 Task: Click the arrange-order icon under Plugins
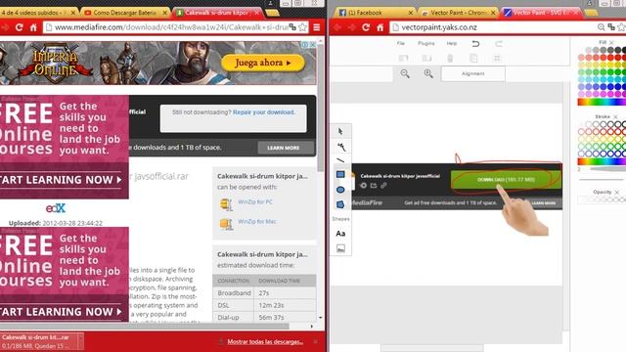point(426,59)
